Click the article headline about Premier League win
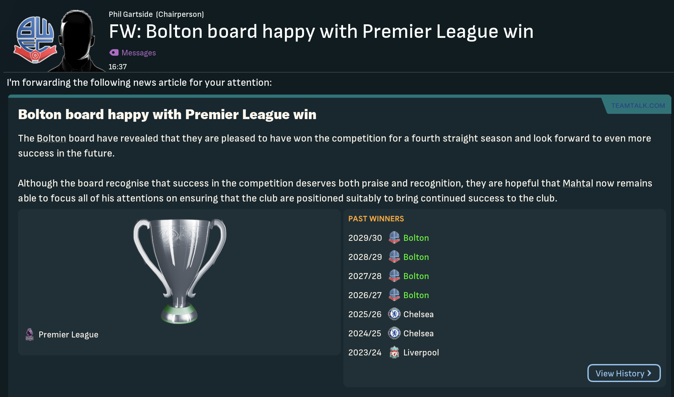 click(x=168, y=115)
